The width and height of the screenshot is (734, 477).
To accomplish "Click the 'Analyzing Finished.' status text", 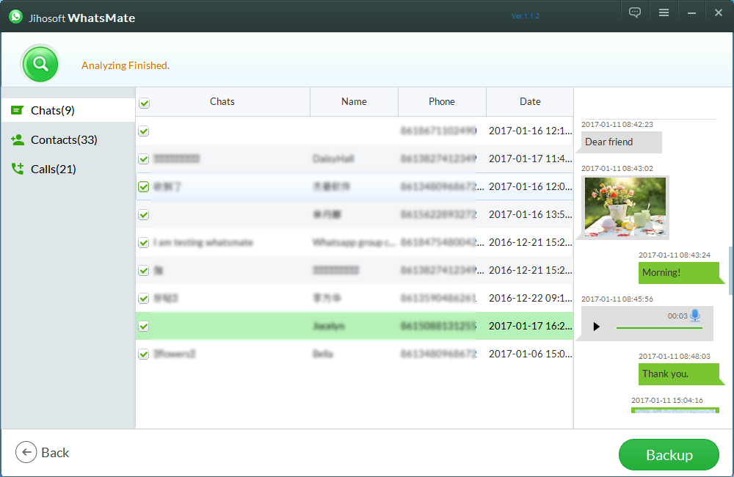I will tap(126, 65).
